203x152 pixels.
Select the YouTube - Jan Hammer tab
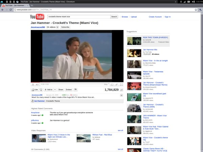coord(15,5)
